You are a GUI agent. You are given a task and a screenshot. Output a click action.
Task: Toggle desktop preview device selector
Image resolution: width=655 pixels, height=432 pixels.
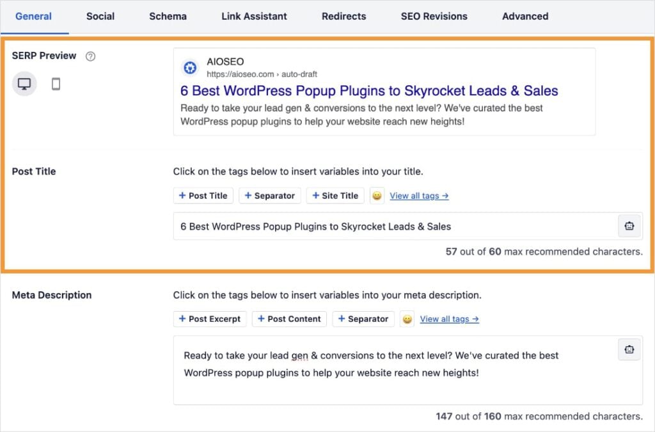pos(24,83)
